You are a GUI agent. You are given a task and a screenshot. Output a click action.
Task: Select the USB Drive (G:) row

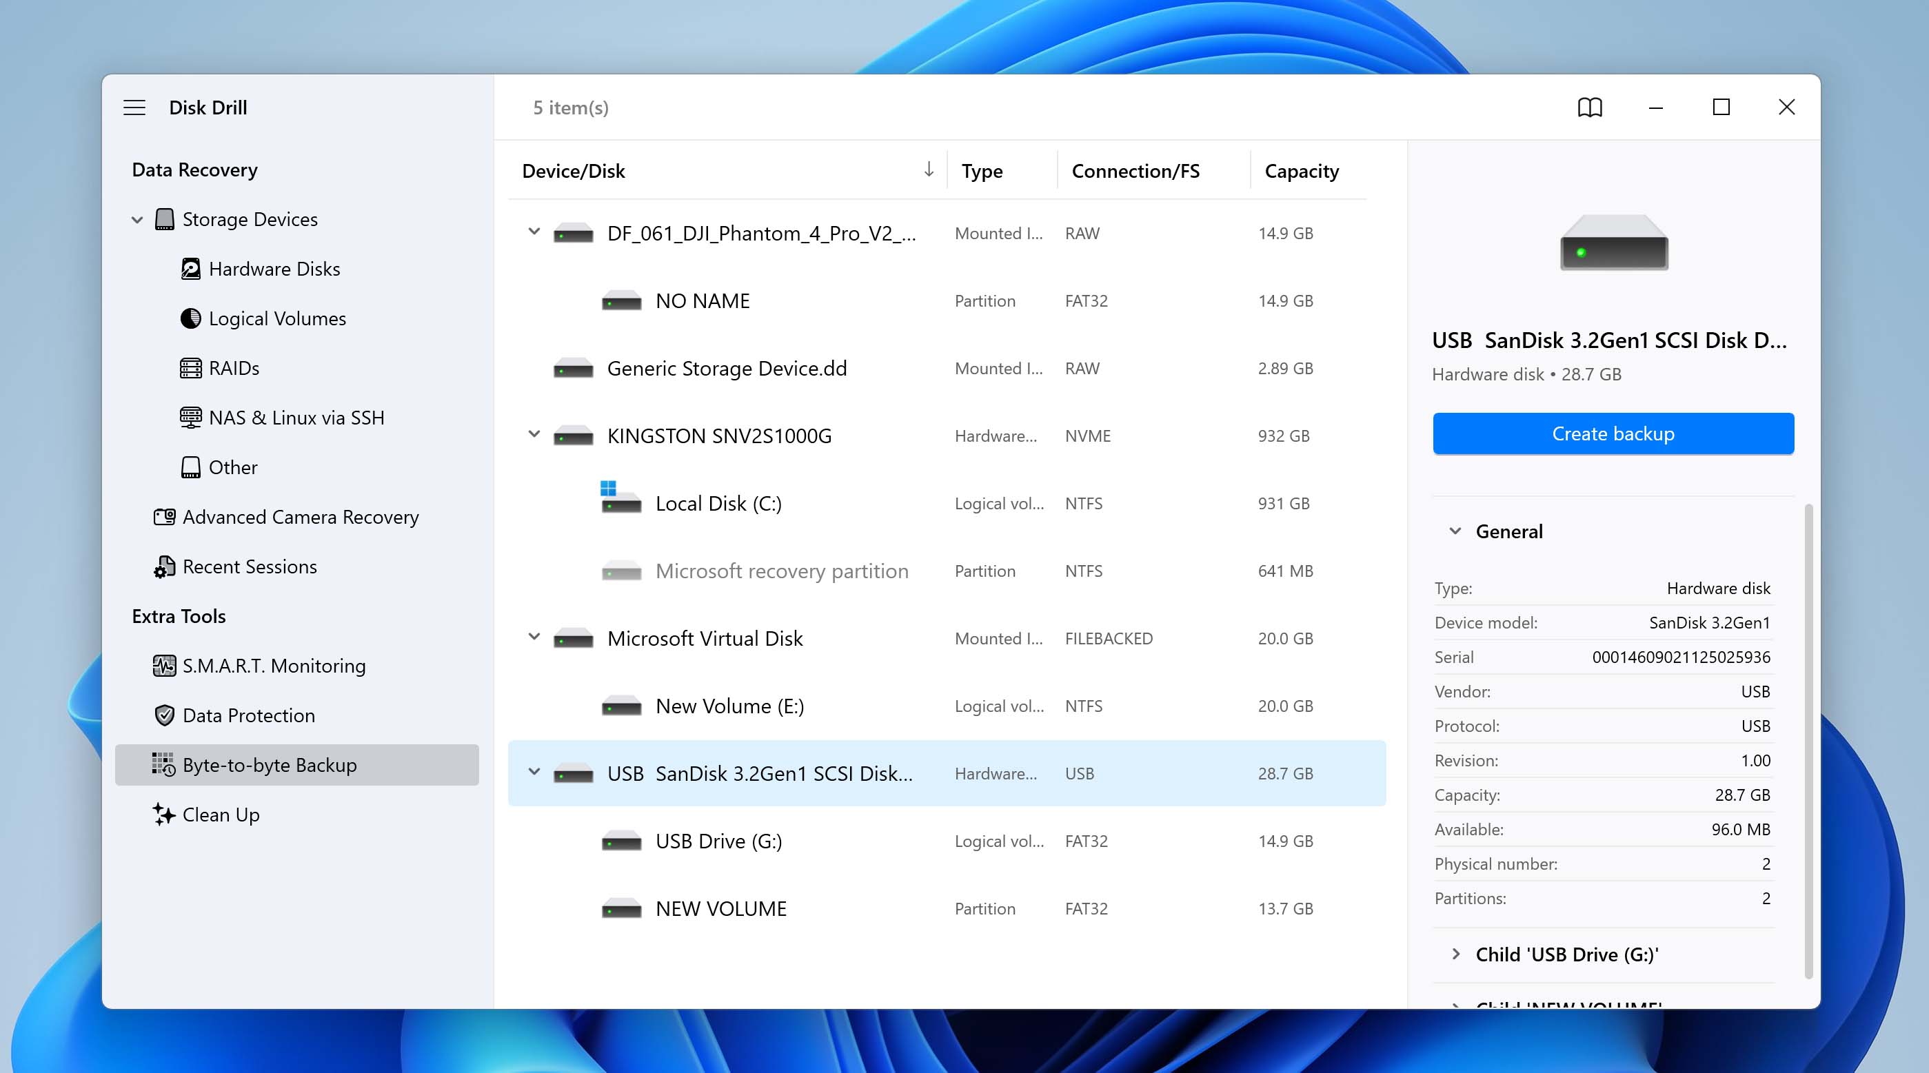pos(947,841)
